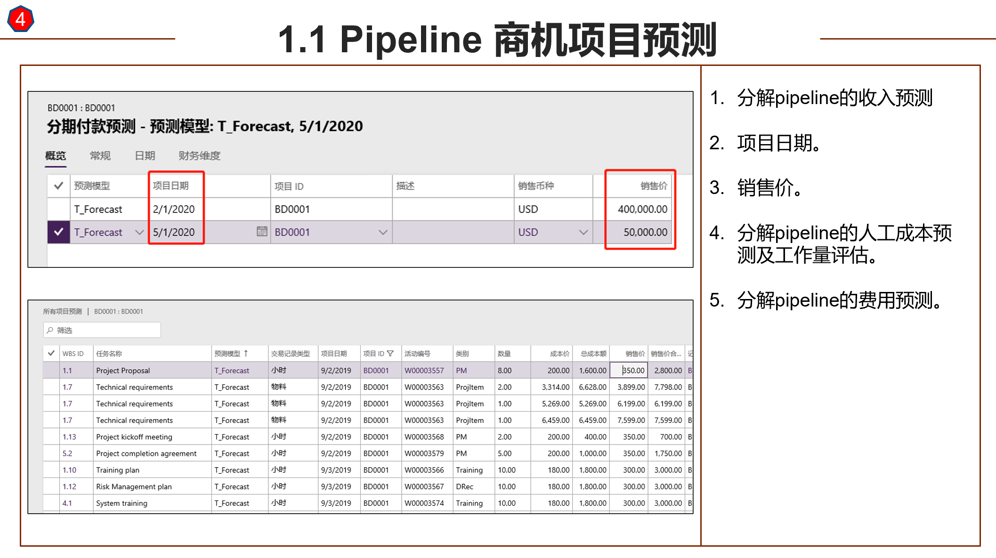Open WBS ID 1.12 link
Image resolution: width=996 pixels, height=558 pixels.
[x=69, y=486]
